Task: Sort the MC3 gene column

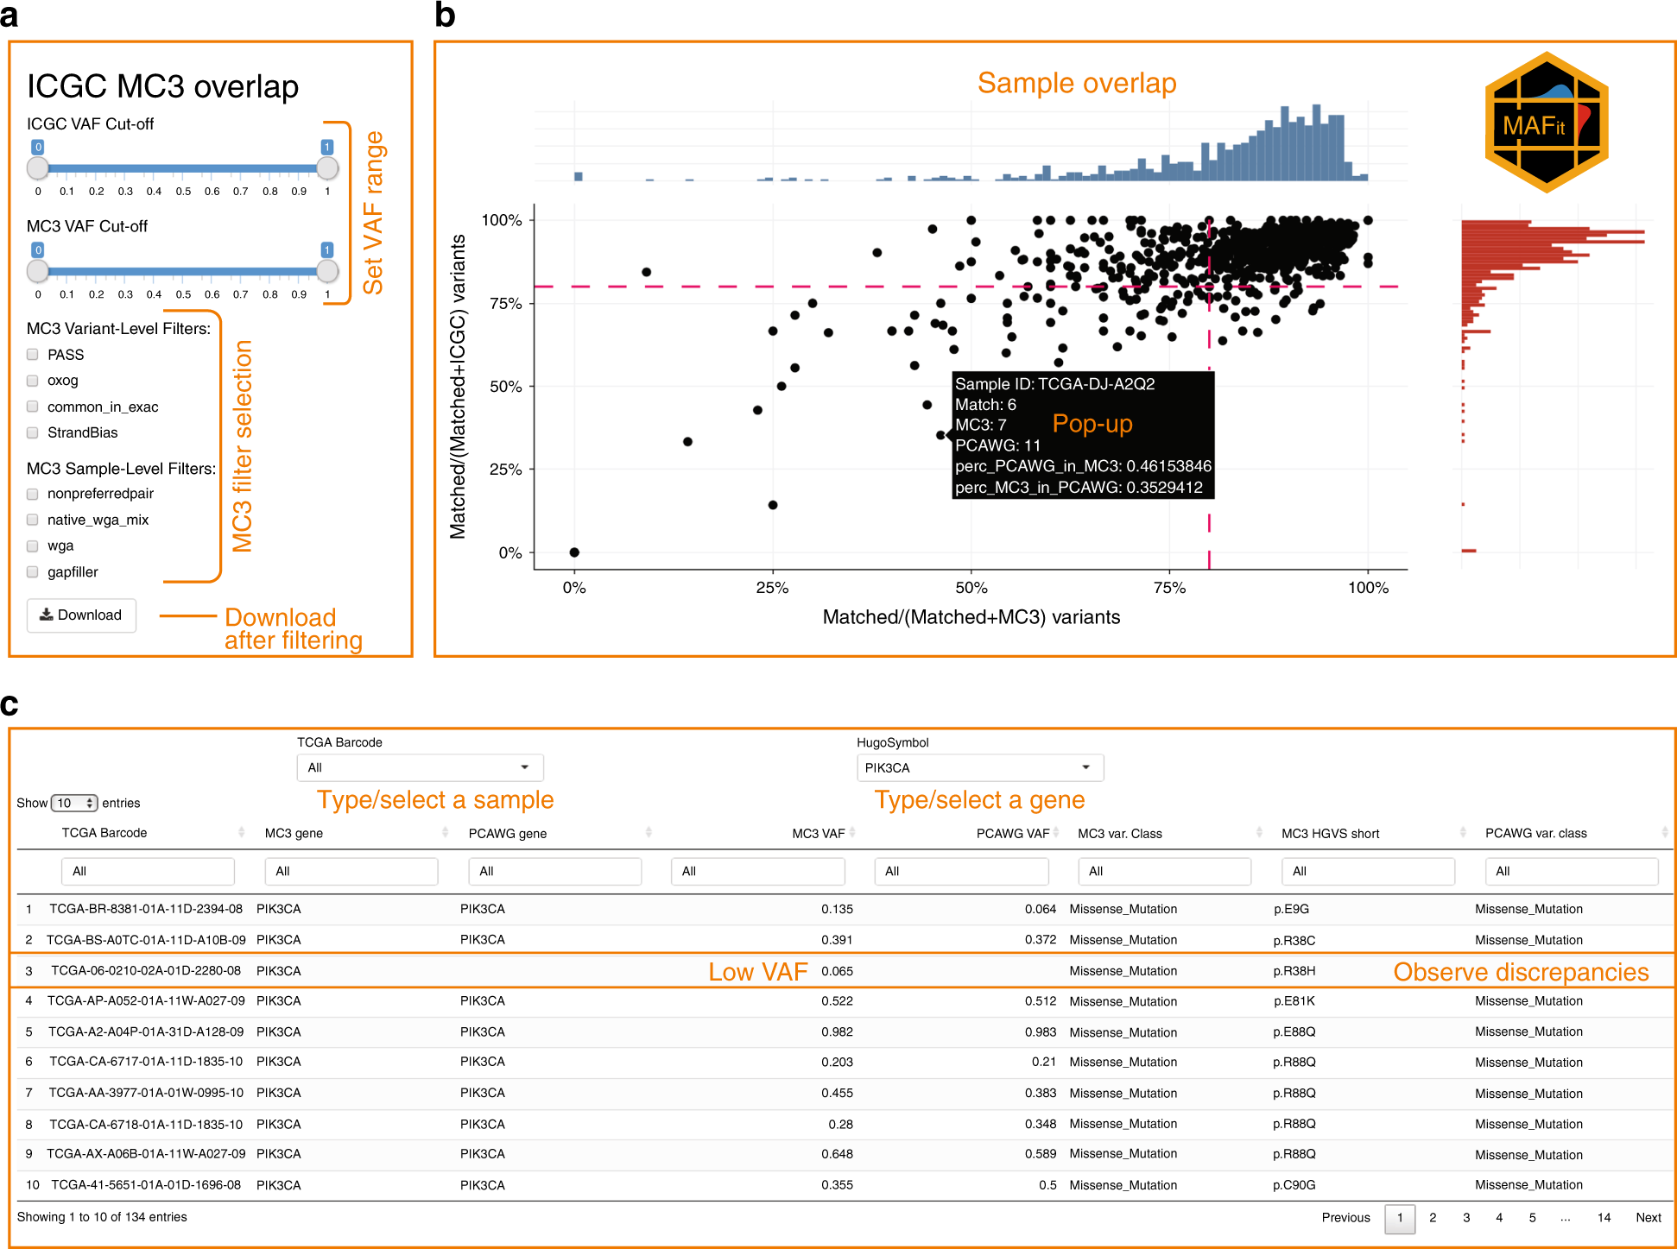Action: click(445, 832)
